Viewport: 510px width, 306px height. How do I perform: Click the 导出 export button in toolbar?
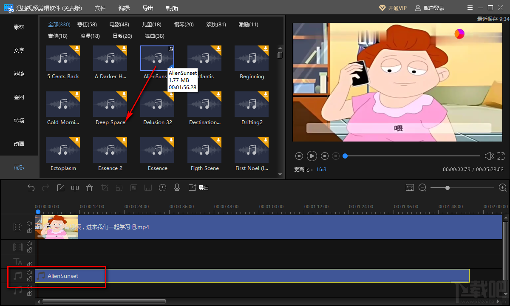pyautogui.click(x=199, y=187)
